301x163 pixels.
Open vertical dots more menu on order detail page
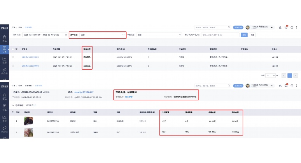coord(296,86)
